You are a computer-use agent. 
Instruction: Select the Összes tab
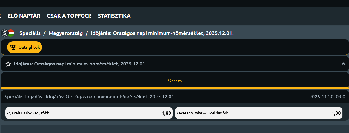[175, 80]
